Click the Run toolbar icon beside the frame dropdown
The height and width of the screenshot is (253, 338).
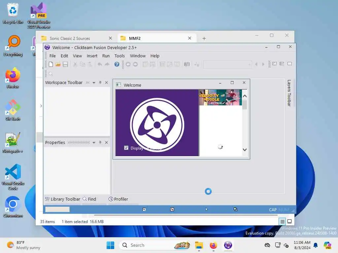(x=197, y=64)
